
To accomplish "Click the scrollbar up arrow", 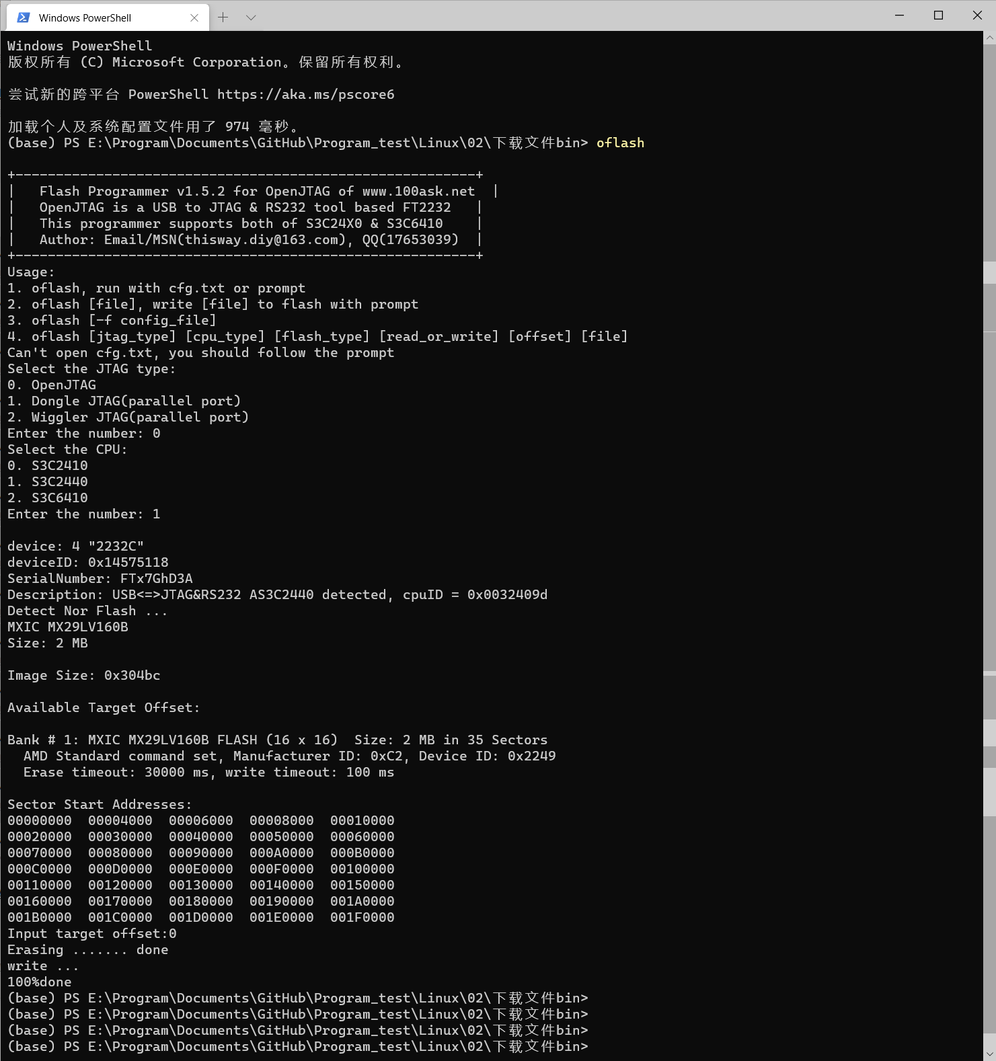I will click(990, 38).
